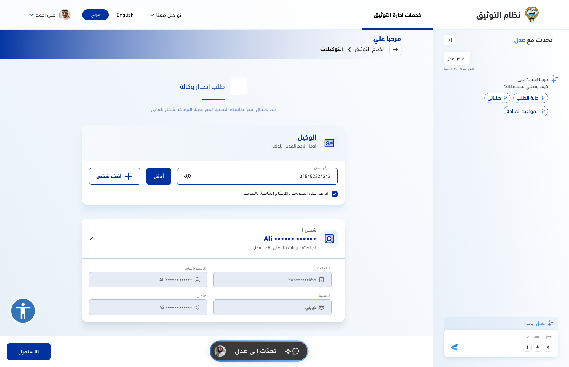The width and height of the screenshot is (569, 367).
Task: Collapse the chat panel with arrow icon
Action: click(x=449, y=40)
